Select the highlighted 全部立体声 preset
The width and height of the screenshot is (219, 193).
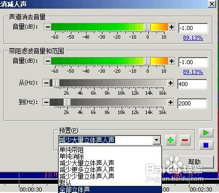[x=110, y=189]
